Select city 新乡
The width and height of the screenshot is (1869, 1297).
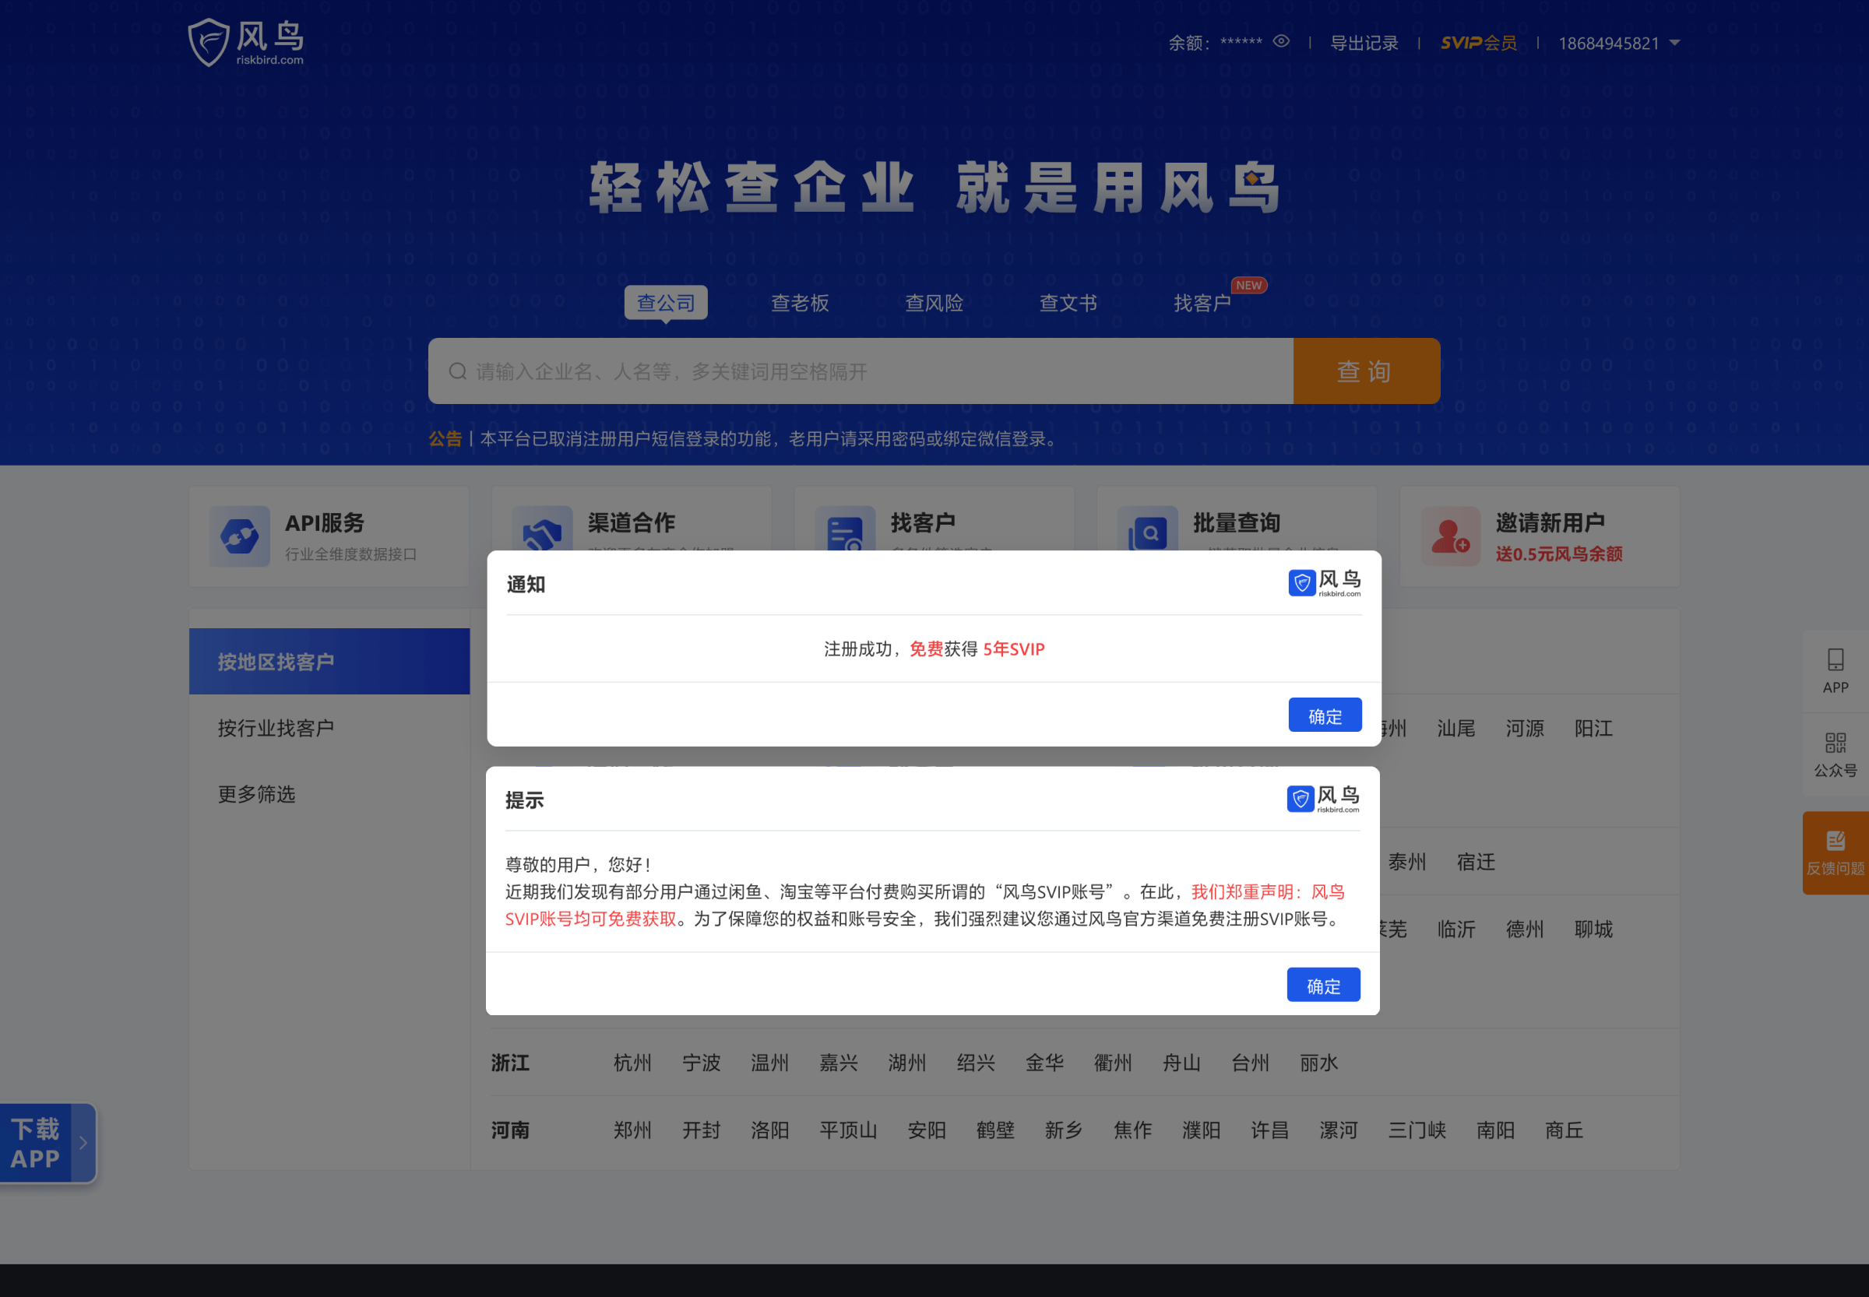tap(1063, 1130)
